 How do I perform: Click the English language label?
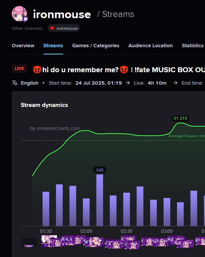click(x=30, y=83)
